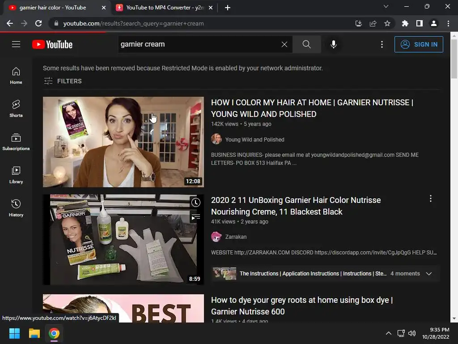Open Subscriptions in the sidebar

[x=16, y=142]
